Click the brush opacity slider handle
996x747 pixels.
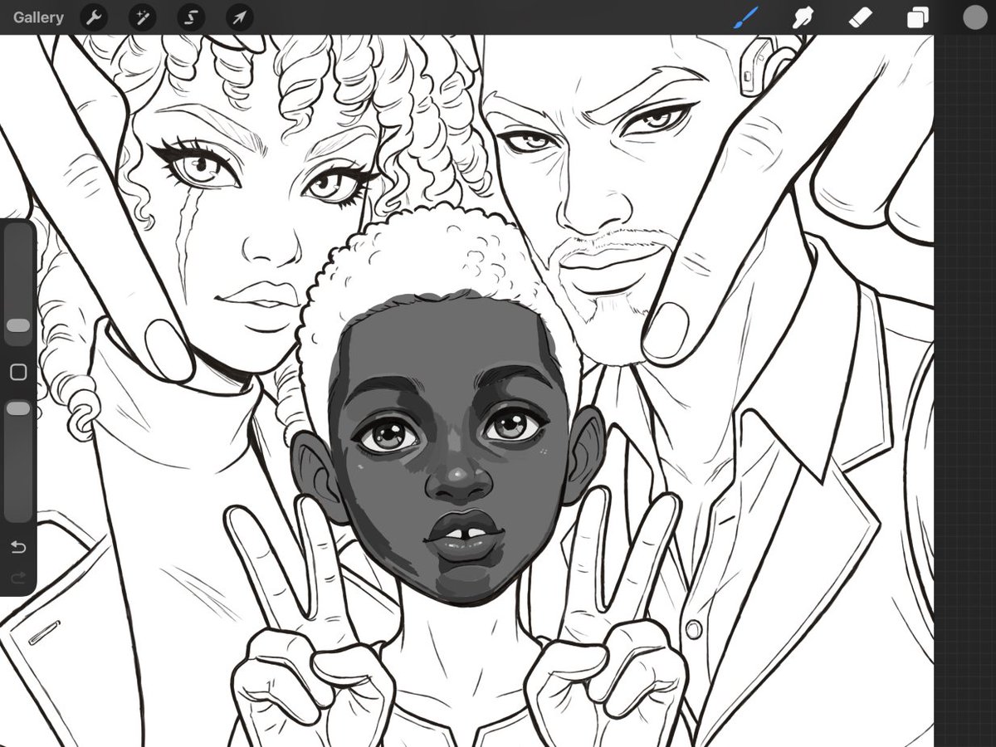(x=18, y=408)
